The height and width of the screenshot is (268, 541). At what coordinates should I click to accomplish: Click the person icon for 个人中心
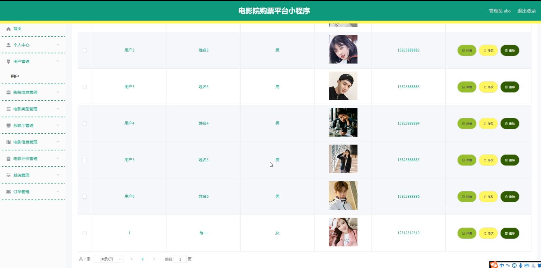click(x=9, y=45)
